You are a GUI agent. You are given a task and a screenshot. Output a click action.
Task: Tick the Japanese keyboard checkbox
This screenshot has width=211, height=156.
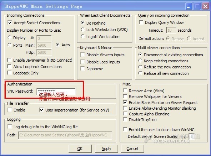point(82,69)
